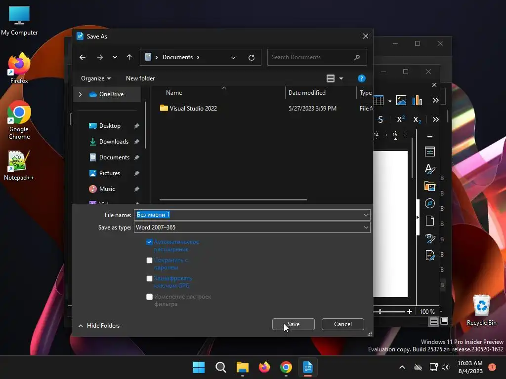Screen dimensions: 506x379
Task: Open taskbar Search
Action: pyautogui.click(x=221, y=367)
